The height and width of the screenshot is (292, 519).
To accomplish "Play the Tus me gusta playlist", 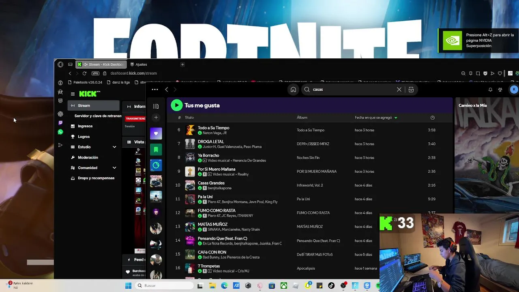I will click(x=176, y=105).
